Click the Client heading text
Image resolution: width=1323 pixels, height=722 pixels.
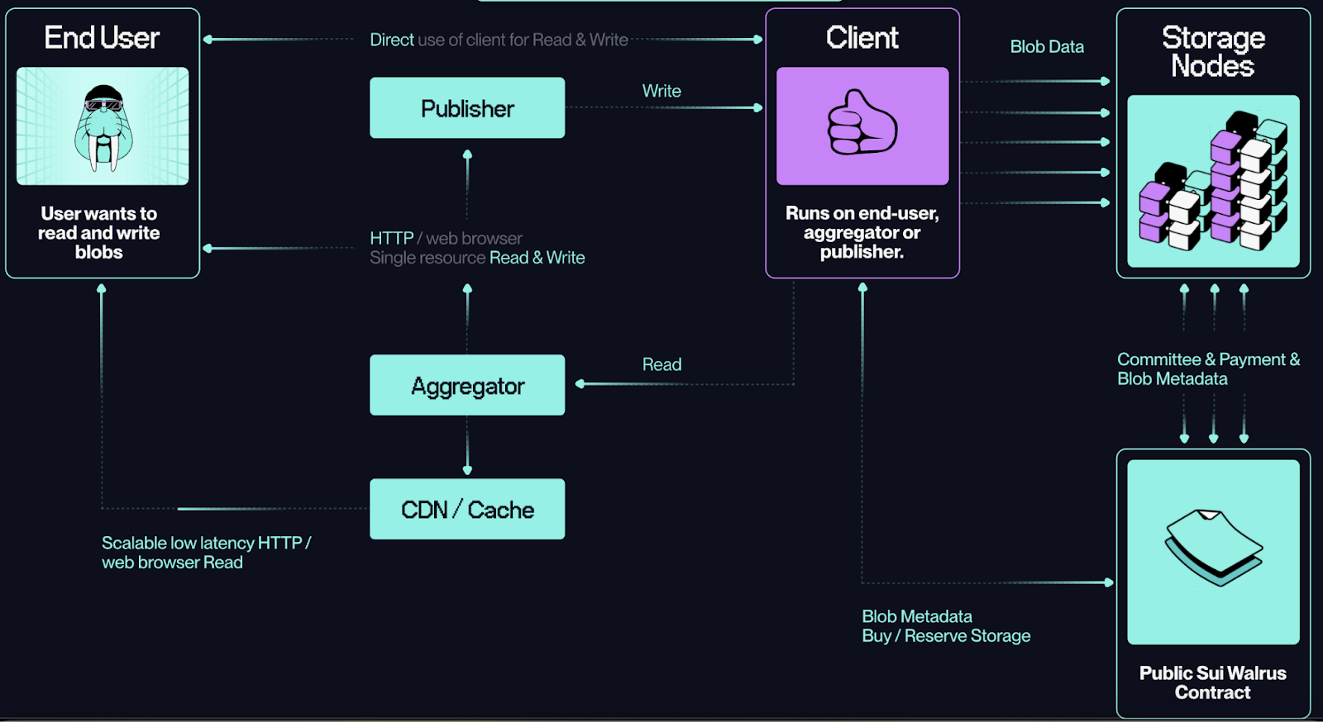pos(862,38)
